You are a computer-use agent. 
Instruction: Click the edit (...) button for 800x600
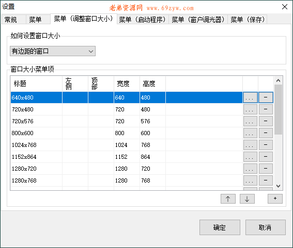click(x=250, y=133)
